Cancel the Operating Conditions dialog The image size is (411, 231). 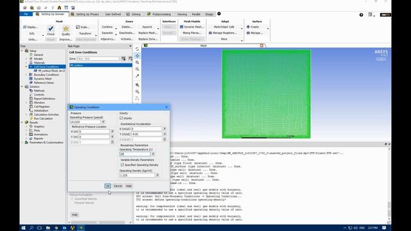coord(118,186)
